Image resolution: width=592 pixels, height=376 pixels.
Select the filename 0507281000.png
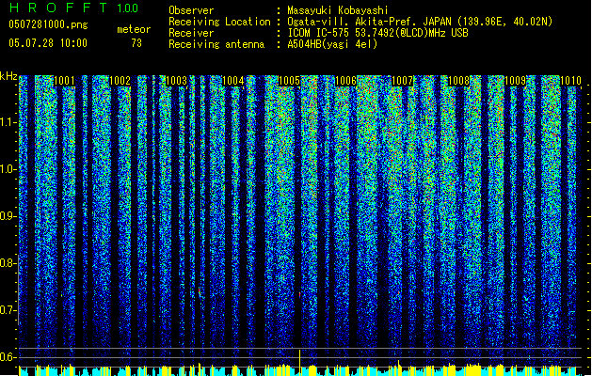coord(48,24)
